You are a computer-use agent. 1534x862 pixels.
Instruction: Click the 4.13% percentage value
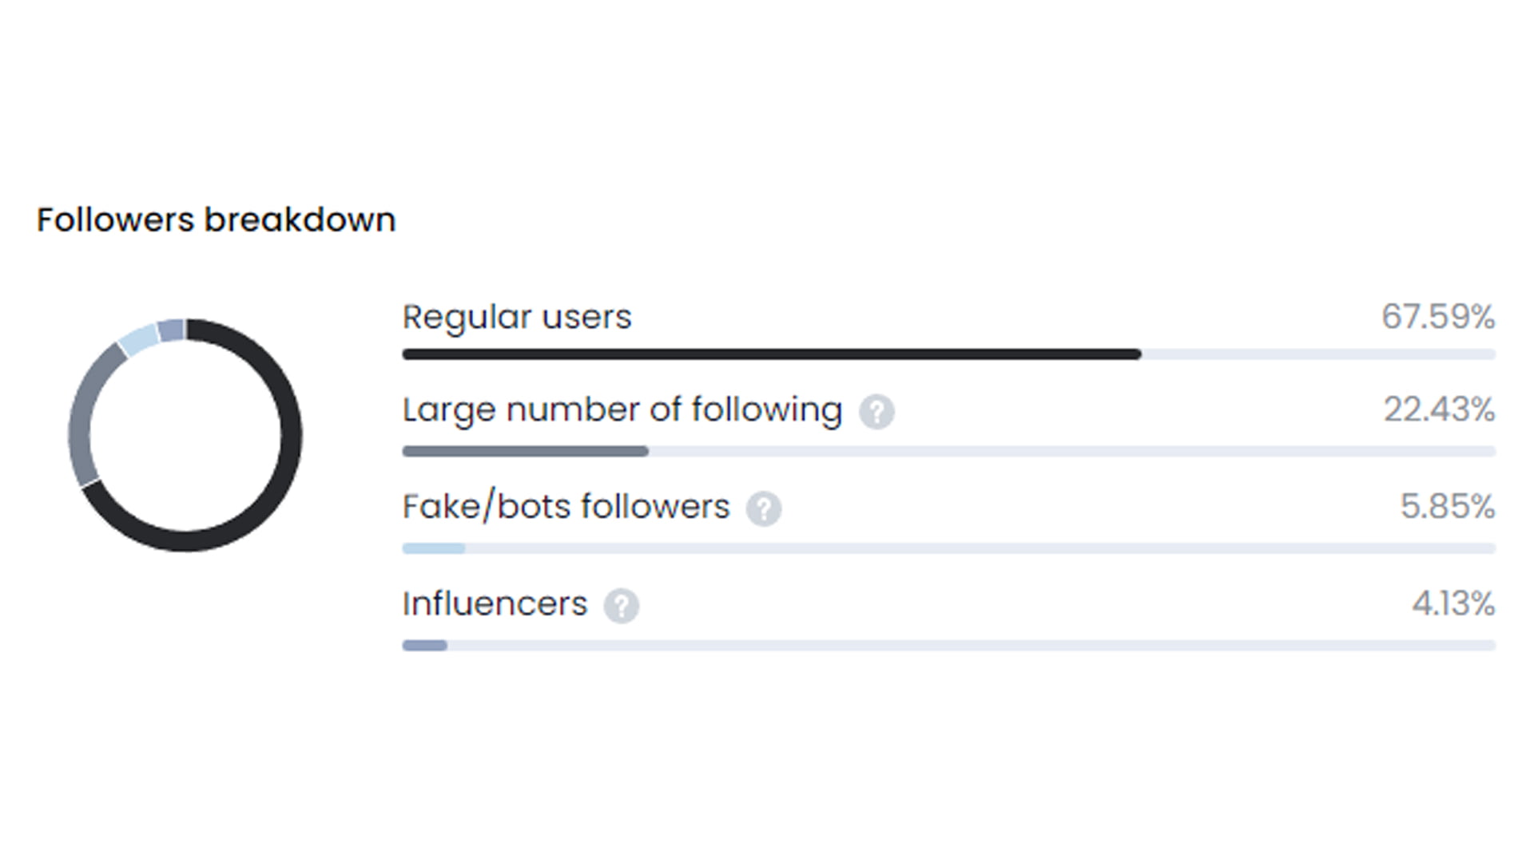pos(1453,604)
